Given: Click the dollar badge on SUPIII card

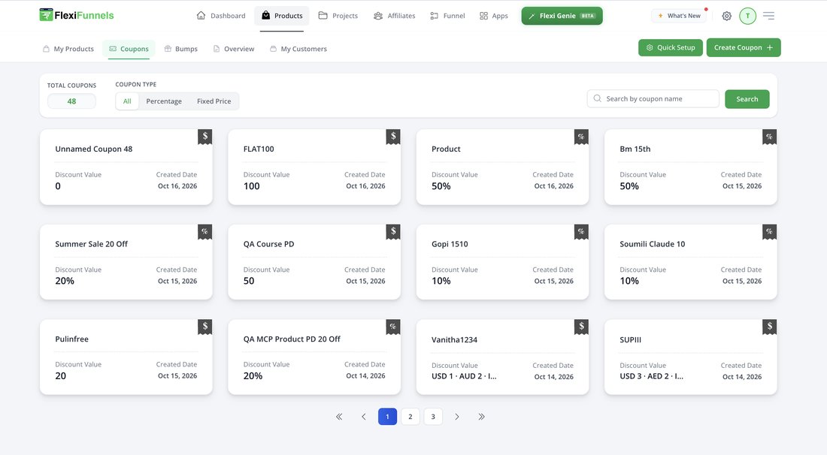Looking at the screenshot, I should pyautogui.click(x=770, y=327).
